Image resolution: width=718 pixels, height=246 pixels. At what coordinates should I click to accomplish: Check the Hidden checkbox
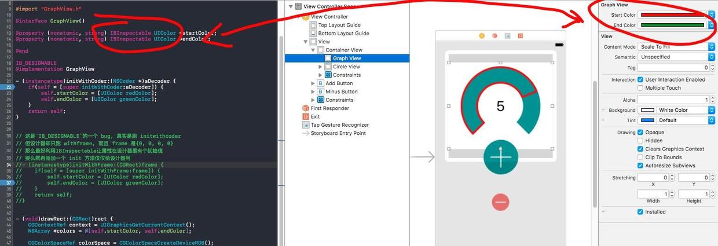(x=640, y=141)
